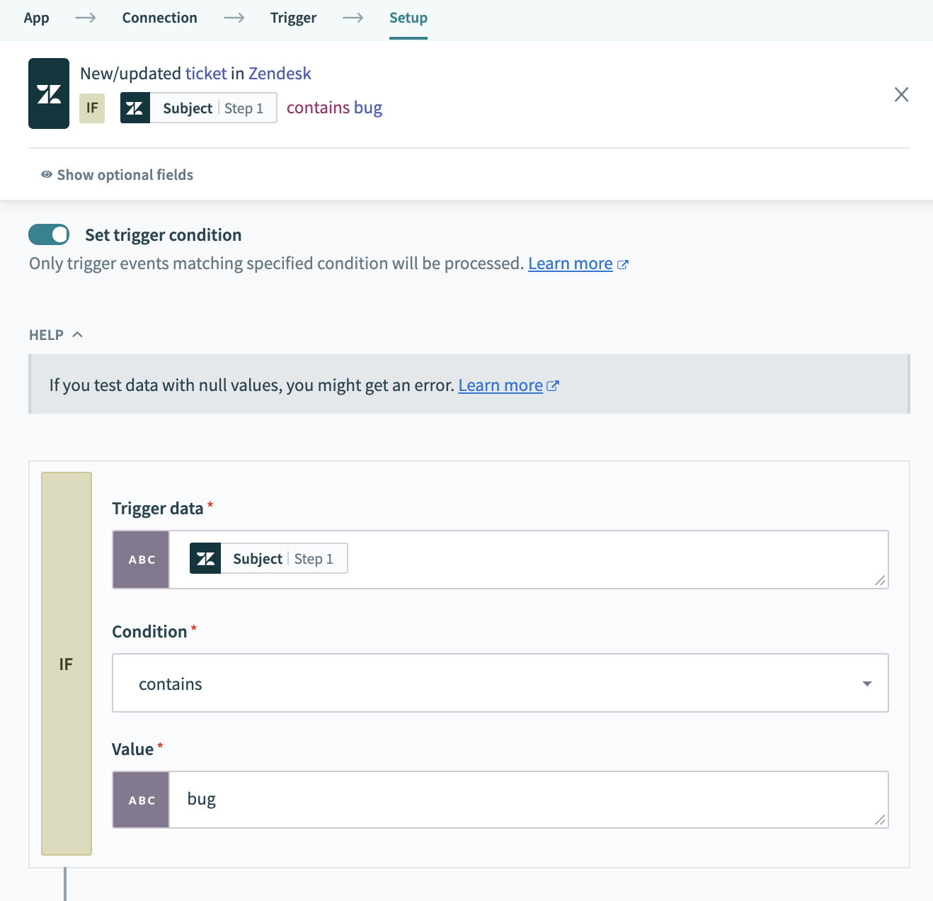Screen dimensions: 933x901
Task: Click the Zendesk app icon in the header
Action: [48, 93]
